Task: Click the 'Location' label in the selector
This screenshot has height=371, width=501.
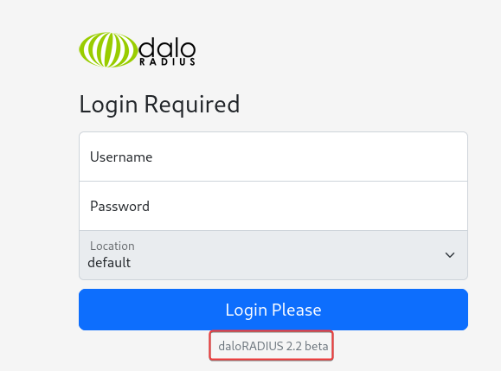Action: coord(112,246)
